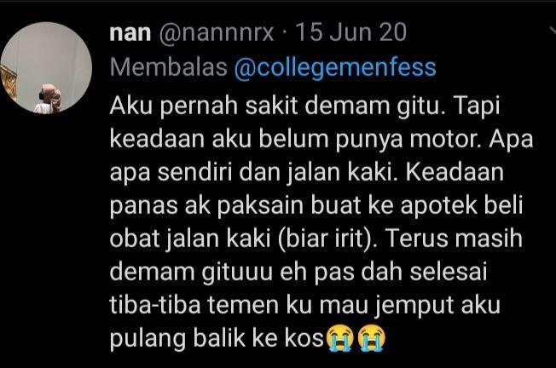Image resolution: width=556 pixels, height=368 pixels.
Task: Expand the tweet options chevron at top right
Action: tap(552, 30)
